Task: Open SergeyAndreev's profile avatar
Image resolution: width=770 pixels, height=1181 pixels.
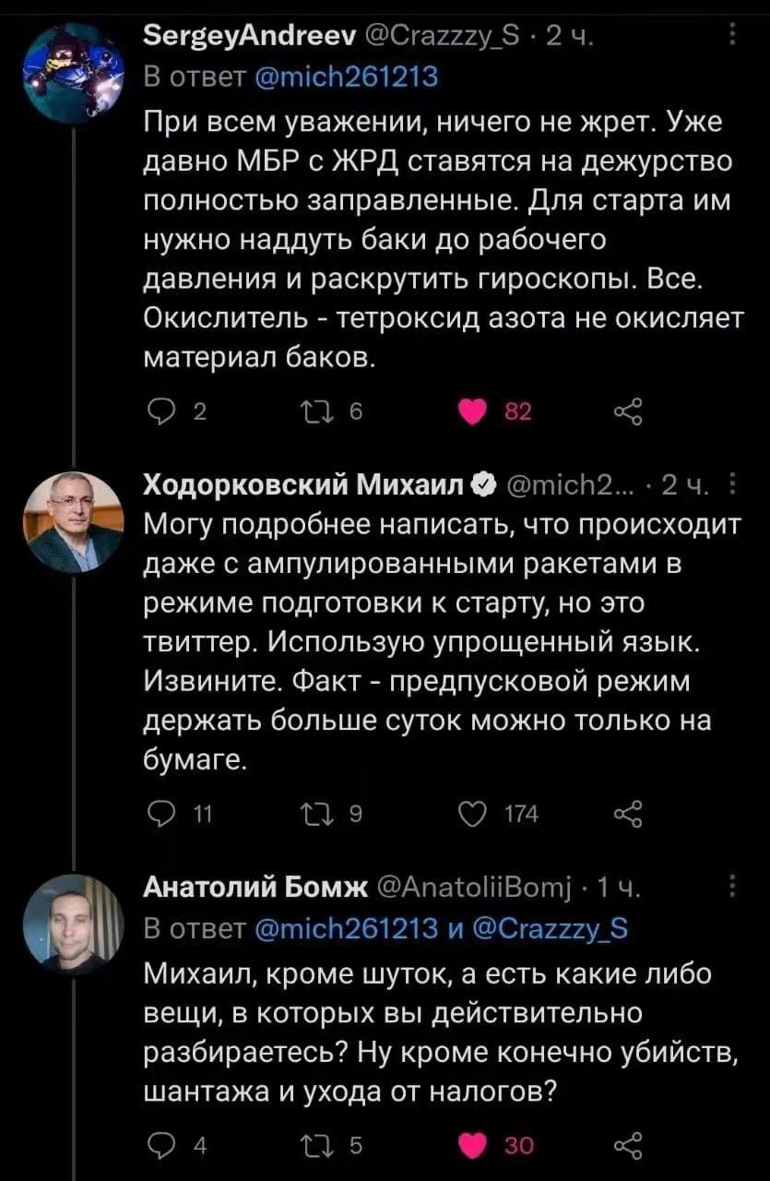Action: click(72, 74)
